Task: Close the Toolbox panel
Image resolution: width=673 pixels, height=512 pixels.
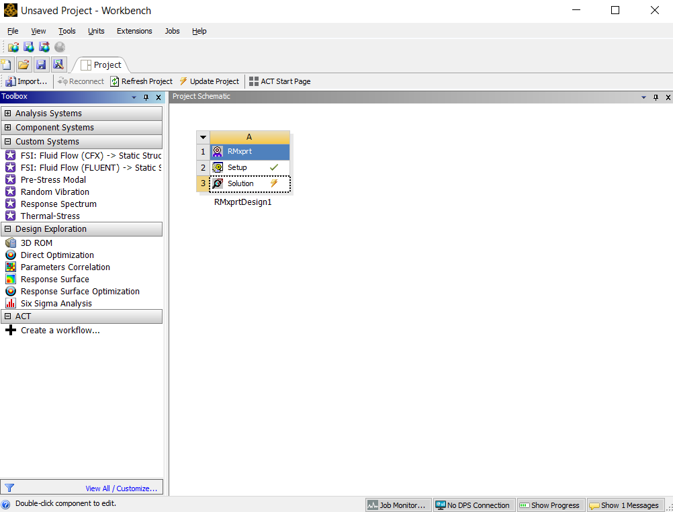Action: (x=159, y=97)
